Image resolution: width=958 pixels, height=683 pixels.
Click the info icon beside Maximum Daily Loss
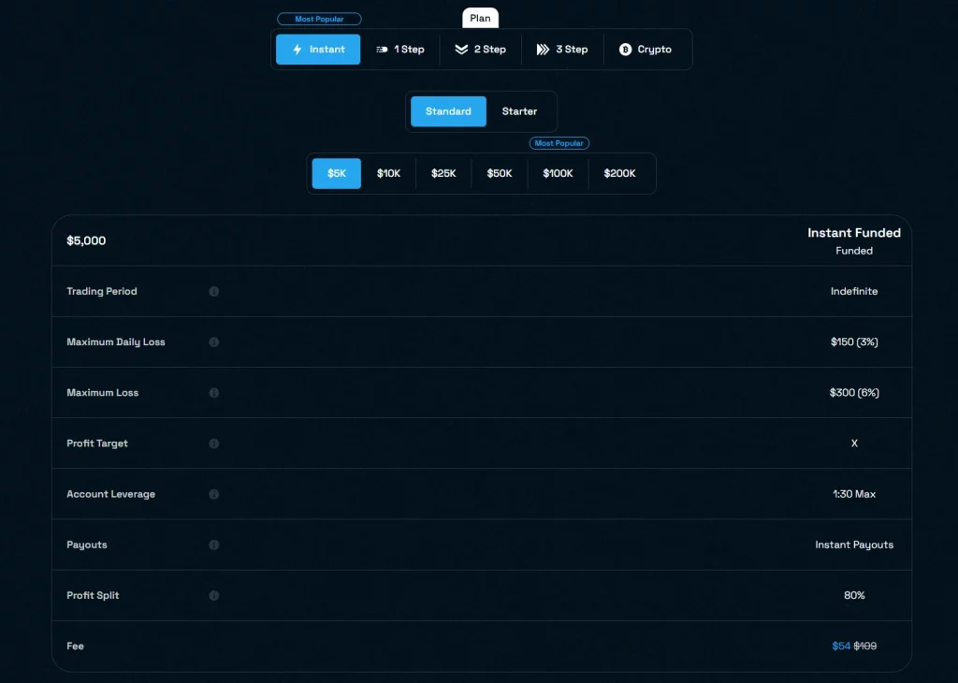click(x=213, y=342)
